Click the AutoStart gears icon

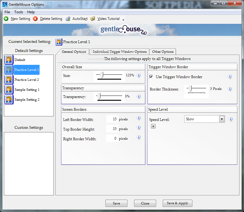tap(68, 19)
